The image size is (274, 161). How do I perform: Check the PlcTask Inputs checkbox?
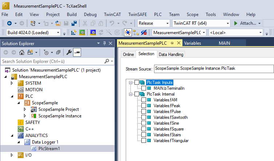pyautogui.click(x=137, y=82)
